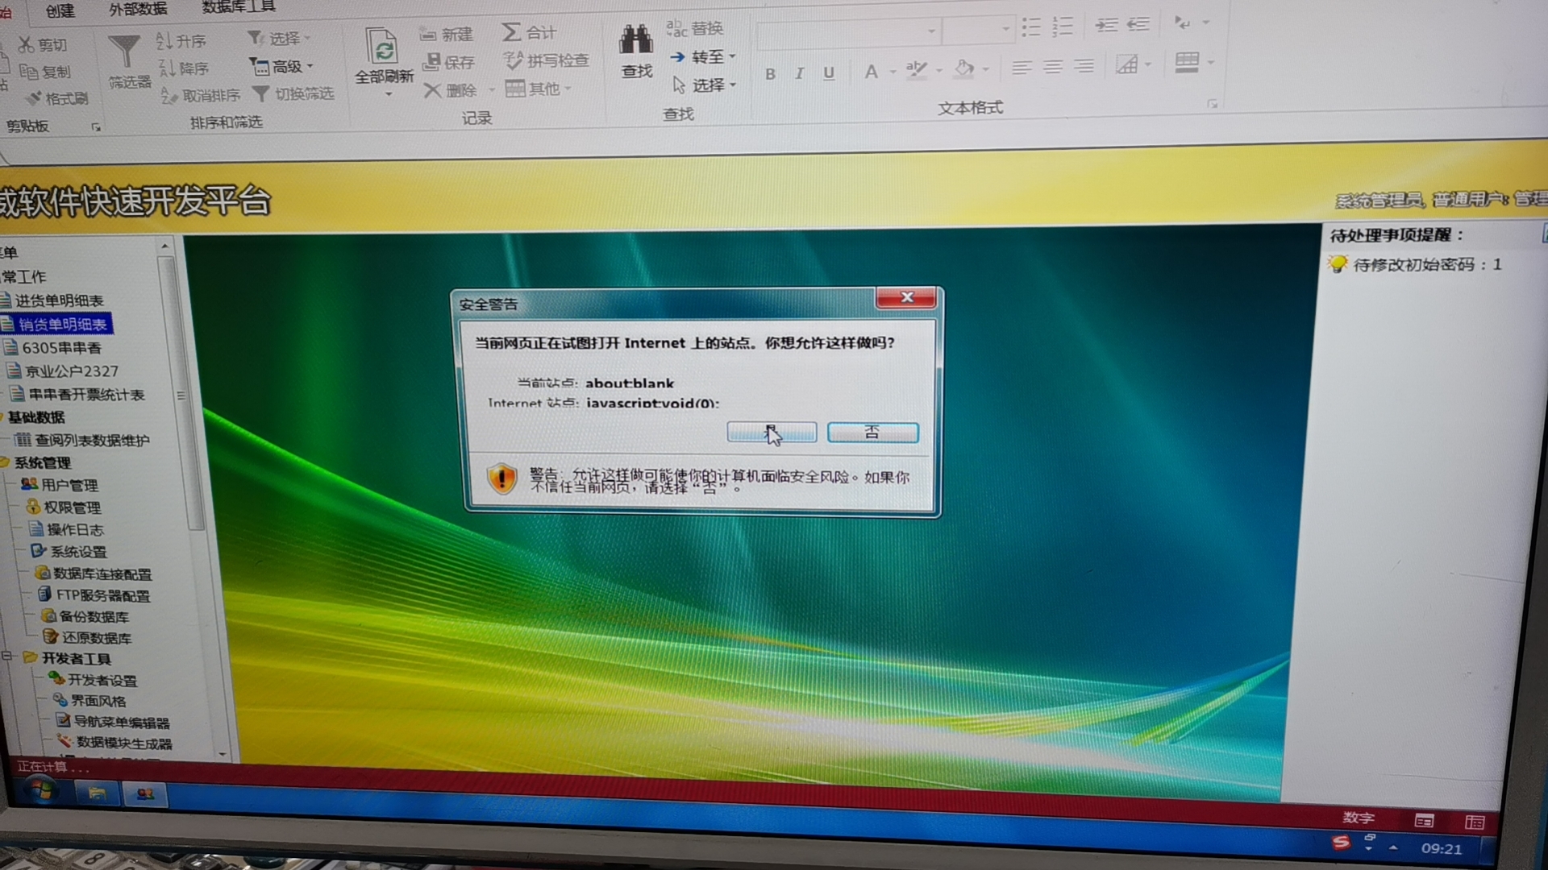Image resolution: width=1548 pixels, height=870 pixels.
Task: Run 拼写检查 spell check
Action: (547, 60)
